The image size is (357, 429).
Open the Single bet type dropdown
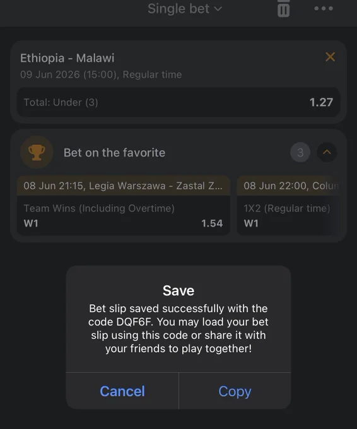185,9
